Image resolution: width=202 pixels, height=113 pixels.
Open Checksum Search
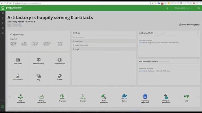pyautogui.click(x=48, y=44)
